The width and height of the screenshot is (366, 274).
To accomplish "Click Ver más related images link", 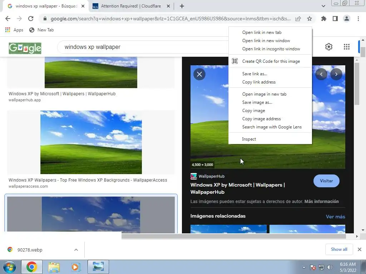I will (335, 217).
